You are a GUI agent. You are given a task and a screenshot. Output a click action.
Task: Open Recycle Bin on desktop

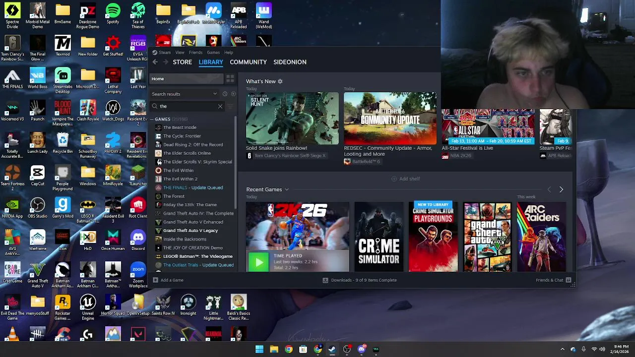(63, 143)
